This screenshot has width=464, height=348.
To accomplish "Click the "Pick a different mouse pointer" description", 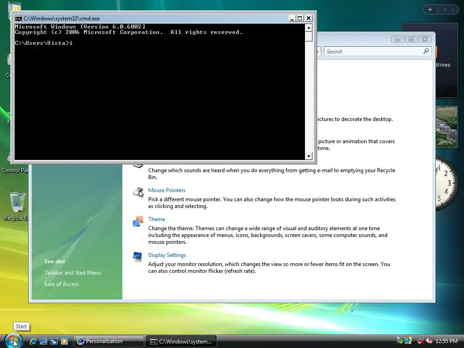I will coord(272,203).
